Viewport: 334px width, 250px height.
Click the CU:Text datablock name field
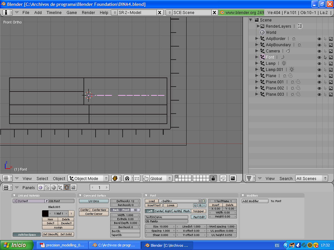tap(30, 201)
